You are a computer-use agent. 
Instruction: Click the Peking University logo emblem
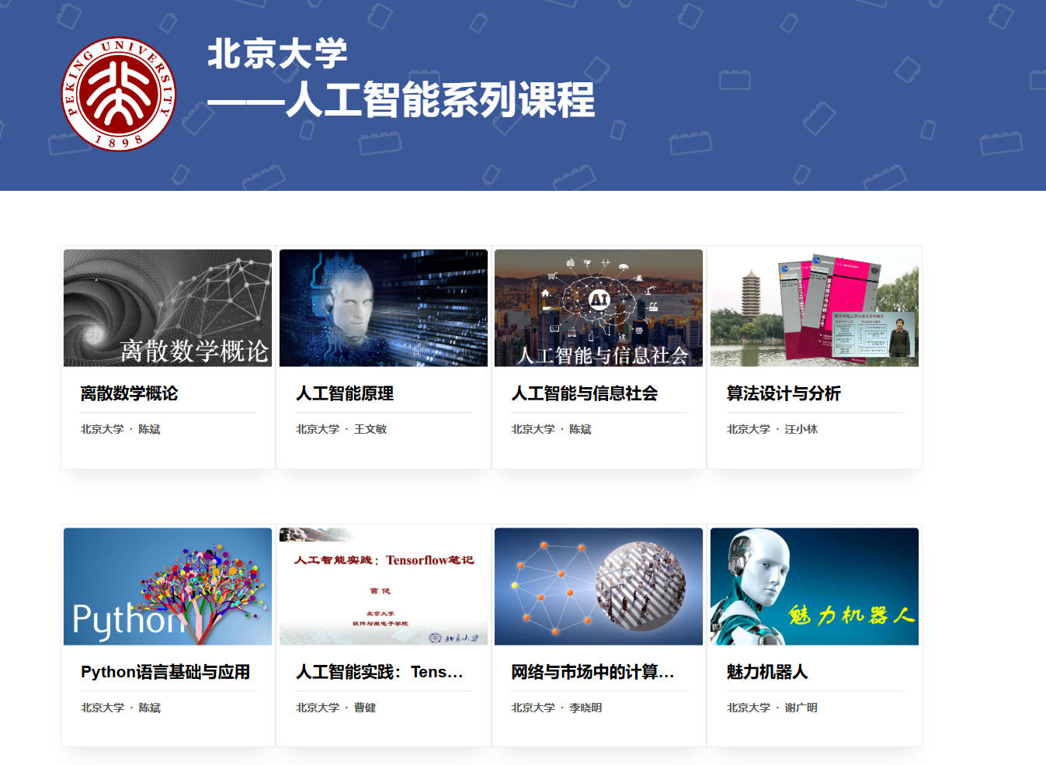tap(119, 94)
